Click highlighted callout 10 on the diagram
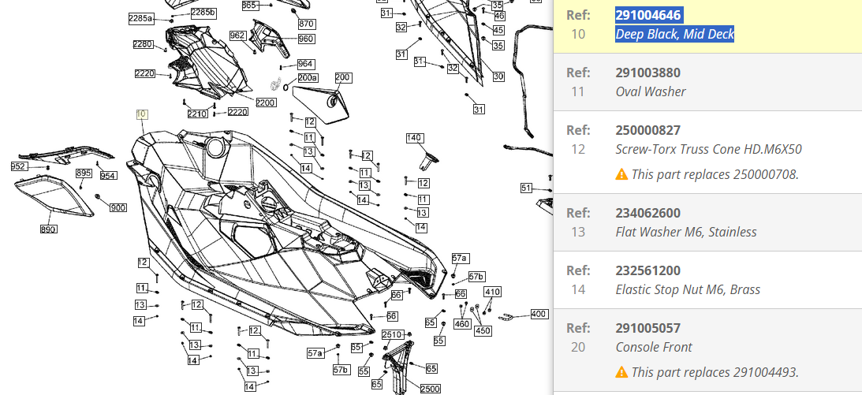 coord(142,114)
